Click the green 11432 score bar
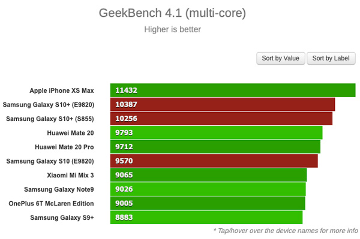Viewport: 360px width, 239px height. pos(233,90)
